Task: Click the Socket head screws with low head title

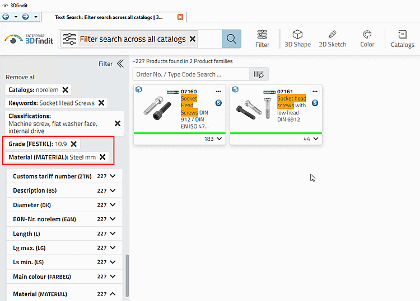Action: [x=291, y=109]
